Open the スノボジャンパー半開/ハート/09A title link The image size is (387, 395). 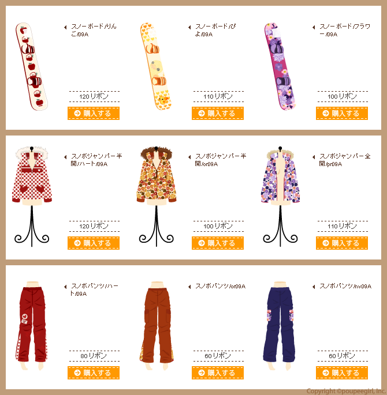coord(96,160)
